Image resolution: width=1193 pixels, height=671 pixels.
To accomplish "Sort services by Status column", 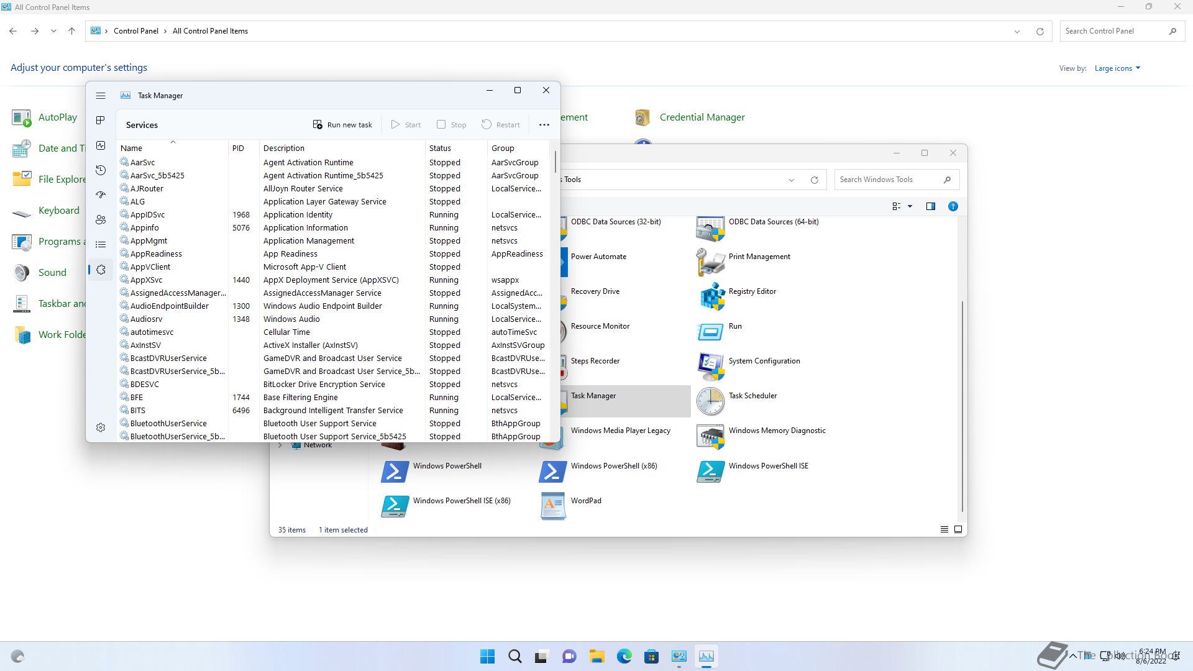I will [x=440, y=148].
